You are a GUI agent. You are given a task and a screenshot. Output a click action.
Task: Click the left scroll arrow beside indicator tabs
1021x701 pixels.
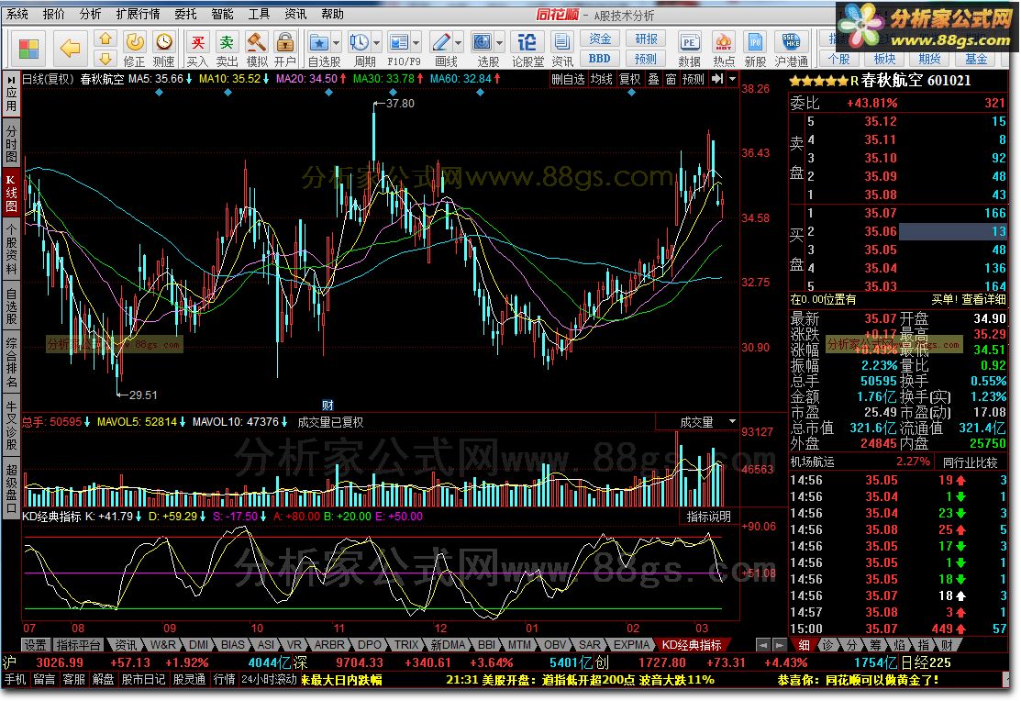(x=763, y=645)
